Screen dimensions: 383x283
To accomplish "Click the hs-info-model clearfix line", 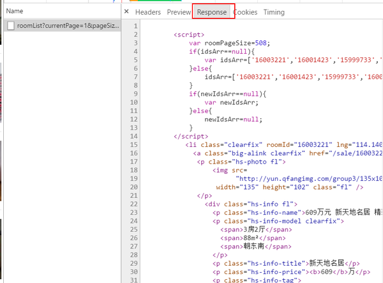I will 278,221.
